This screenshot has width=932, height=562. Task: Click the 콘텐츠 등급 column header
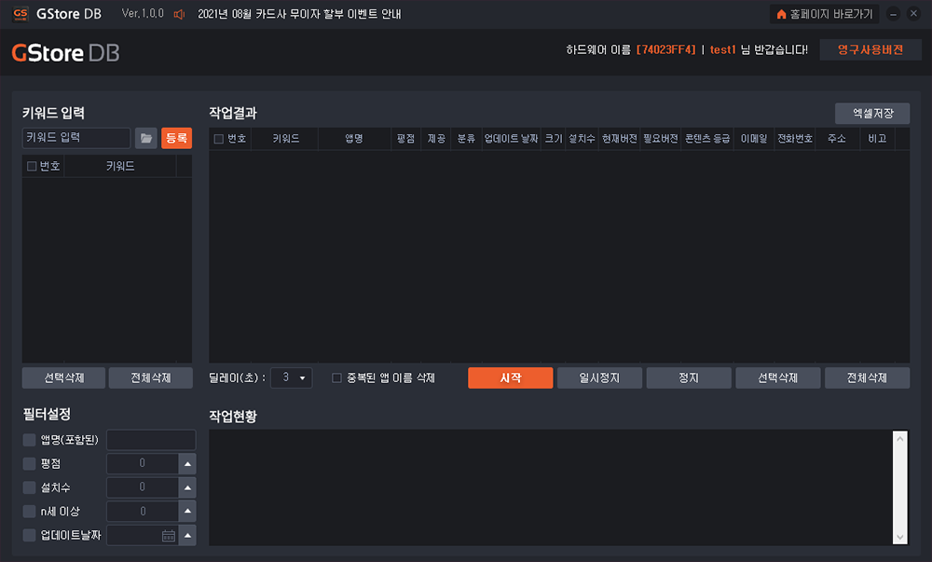point(707,139)
